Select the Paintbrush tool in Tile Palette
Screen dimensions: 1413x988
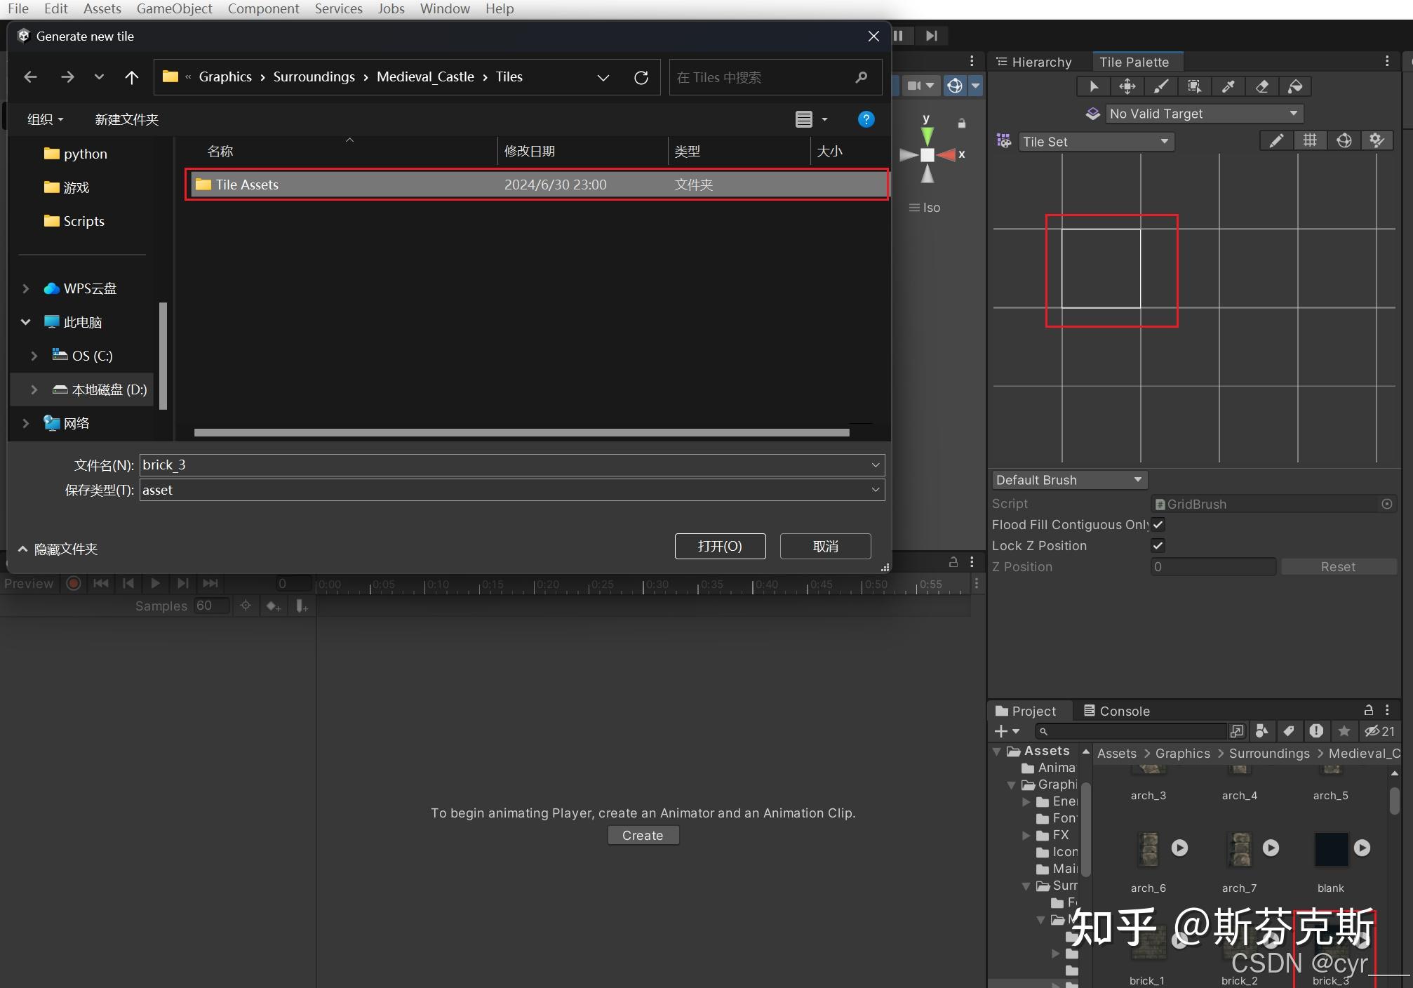tap(1161, 86)
